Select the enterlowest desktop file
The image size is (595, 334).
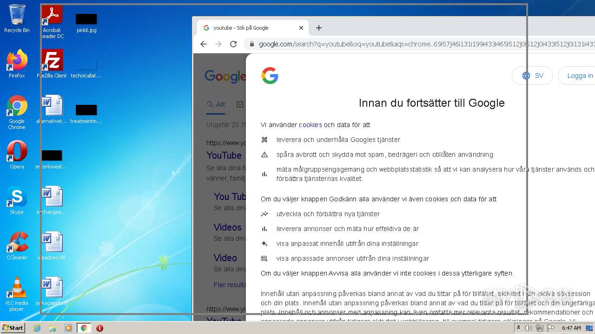tap(52, 159)
